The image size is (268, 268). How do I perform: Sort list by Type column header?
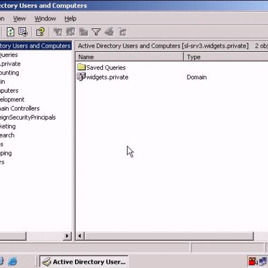click(x=226, y=57)
